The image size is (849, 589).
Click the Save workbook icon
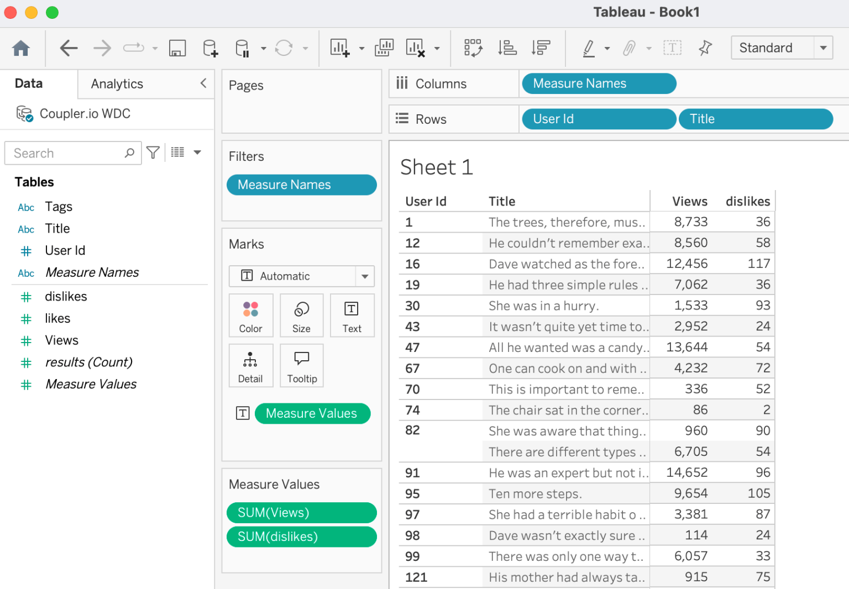coord(177,48)
